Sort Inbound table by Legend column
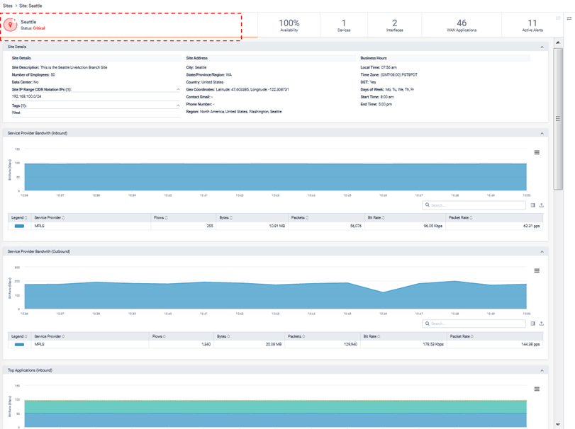 19,217
